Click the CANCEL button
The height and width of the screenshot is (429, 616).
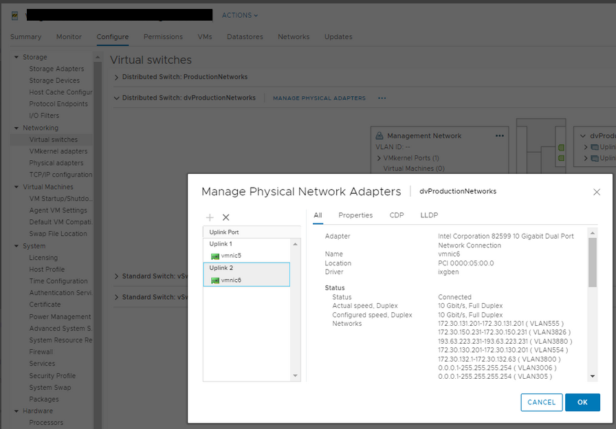click(541, 402)
